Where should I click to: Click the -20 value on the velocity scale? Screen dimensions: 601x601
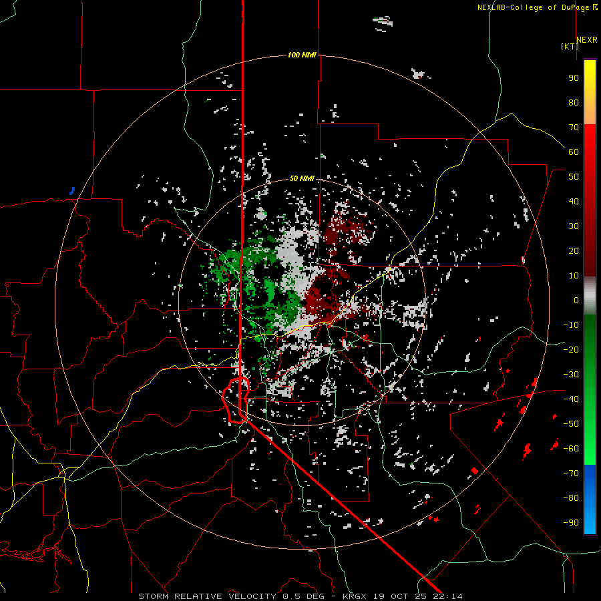(571, 349)
